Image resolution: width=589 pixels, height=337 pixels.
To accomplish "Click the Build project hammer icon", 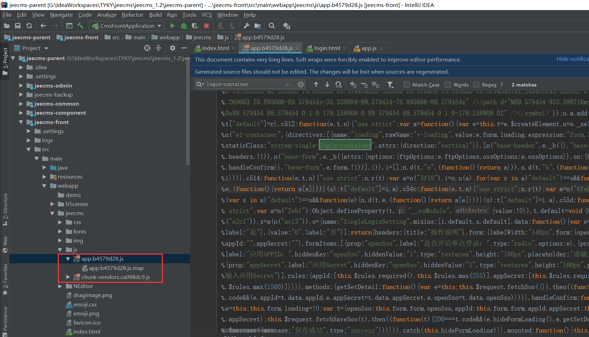I will (80, 26).
